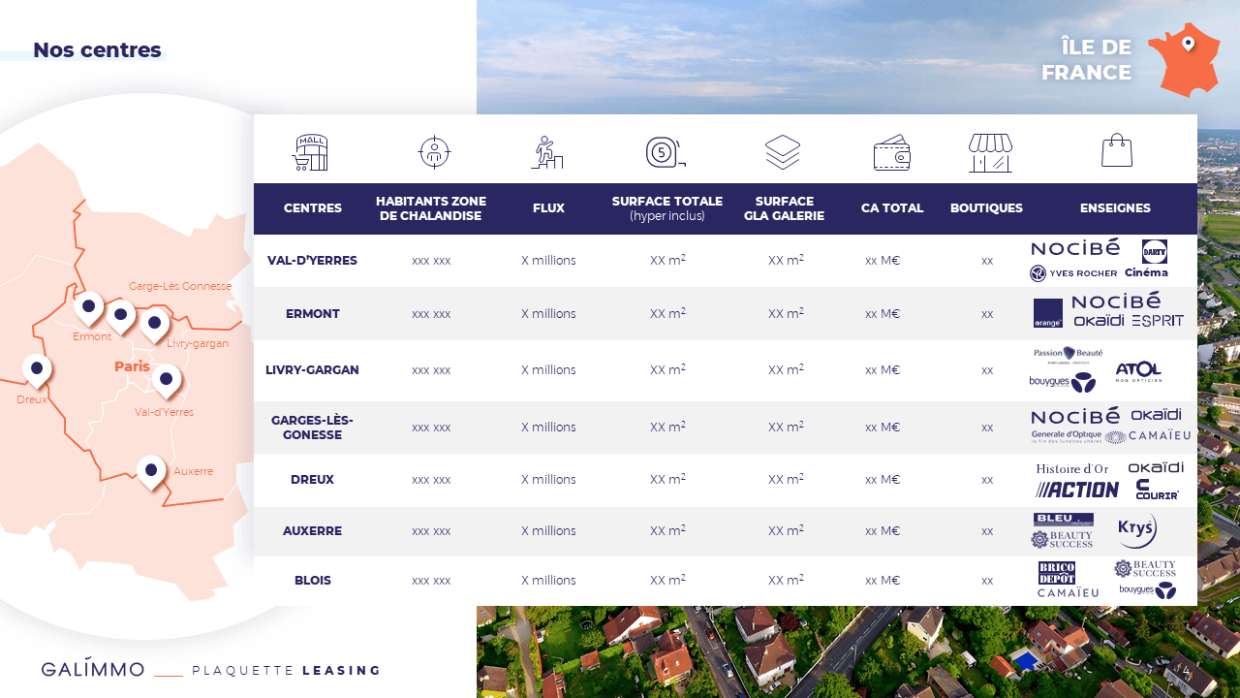This screenshot has height=698, width=1240.
Task: Click "SURFACE TOTALE (hyper inclus)" header
Action: [667, 208]
